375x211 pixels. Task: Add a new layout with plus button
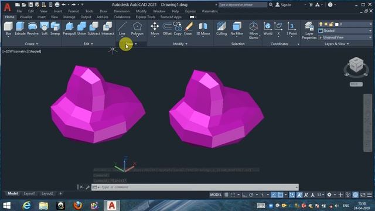(x=60, y=193)
